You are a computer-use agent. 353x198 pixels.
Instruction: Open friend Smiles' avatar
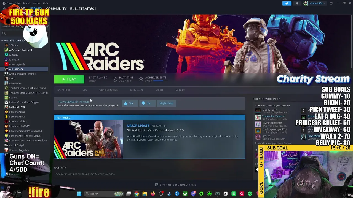click(258, 137)
